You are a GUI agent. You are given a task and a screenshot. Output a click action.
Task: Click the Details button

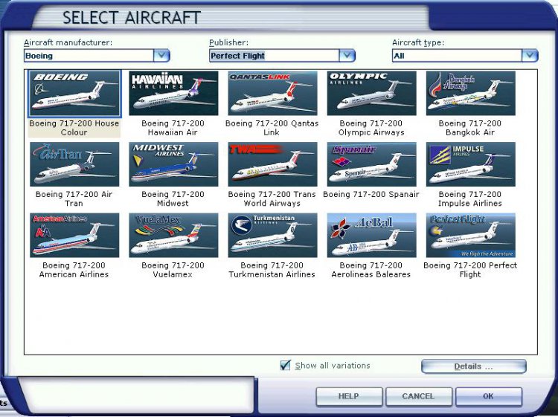(x=473, y=366)
